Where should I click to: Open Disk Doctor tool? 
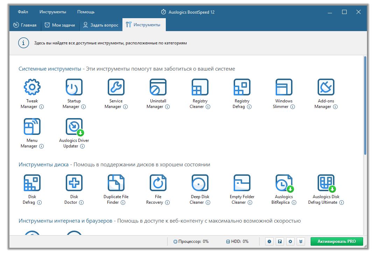click(x=74, y=183)
